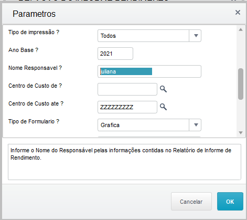The image size is (247, 220).
Task: Open the Grafica combo box
Action: [x=149, y=125]
